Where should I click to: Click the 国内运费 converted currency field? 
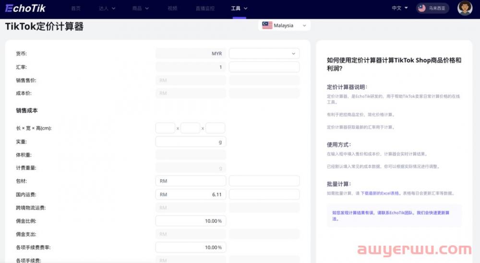click(x=264, y=194)
